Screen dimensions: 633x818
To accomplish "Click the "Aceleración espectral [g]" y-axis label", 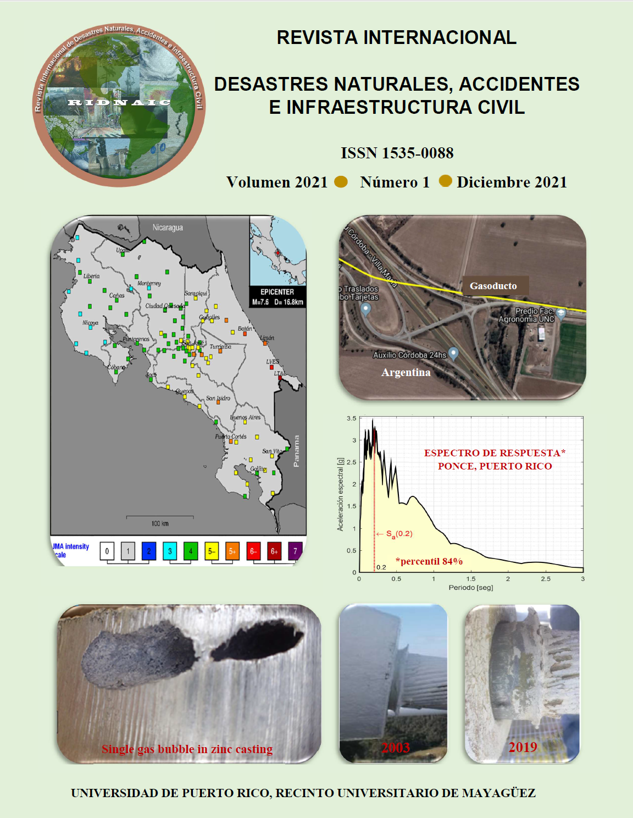I will [340, 494].
